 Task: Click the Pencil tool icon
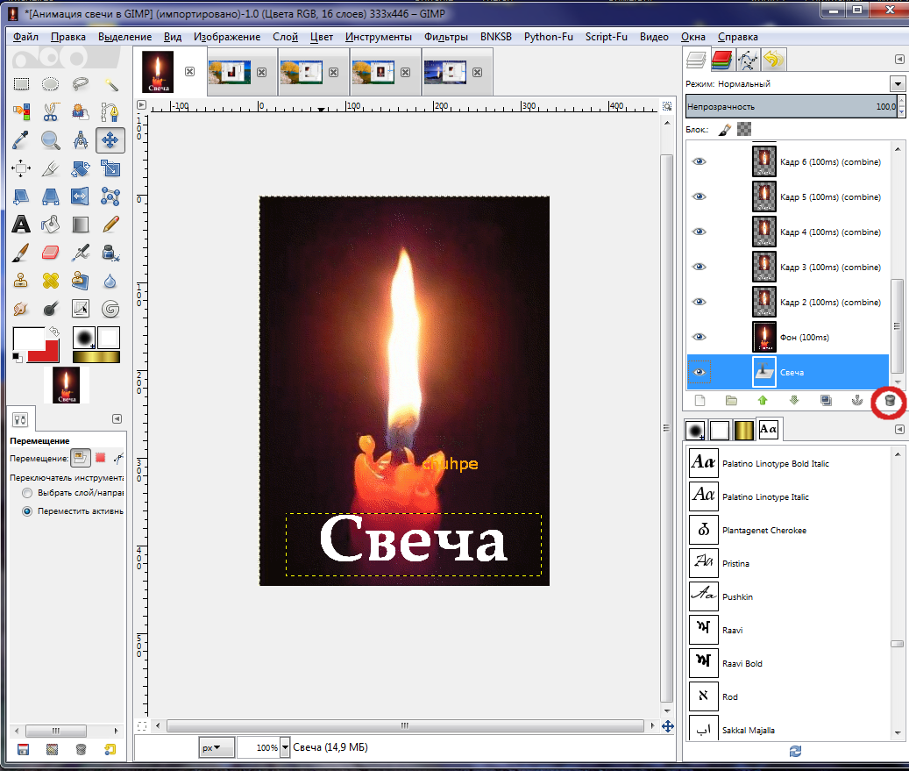[x=110, y=224]
